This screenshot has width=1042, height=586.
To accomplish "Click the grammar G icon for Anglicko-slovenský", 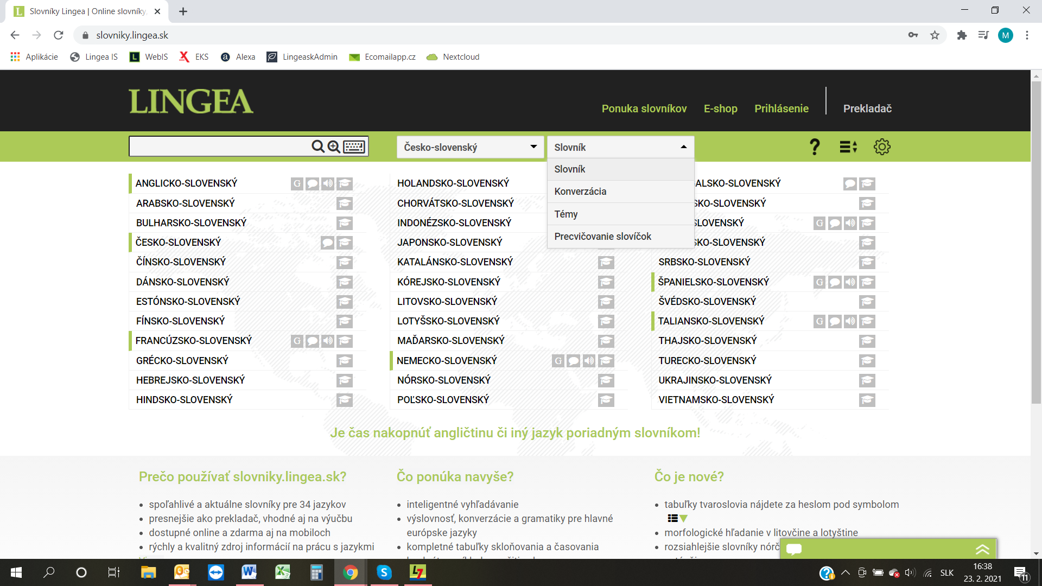I will [297, 183].
